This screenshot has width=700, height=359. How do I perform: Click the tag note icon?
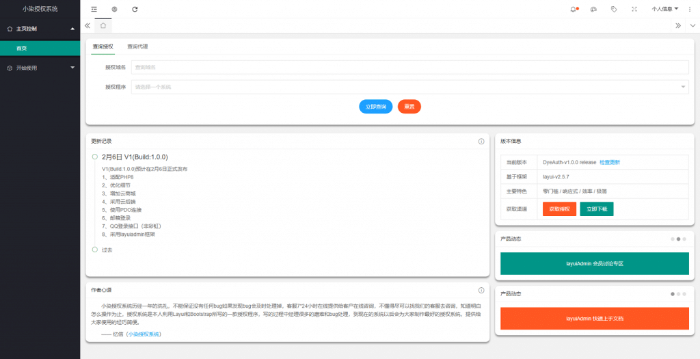(x=614, y=9)
